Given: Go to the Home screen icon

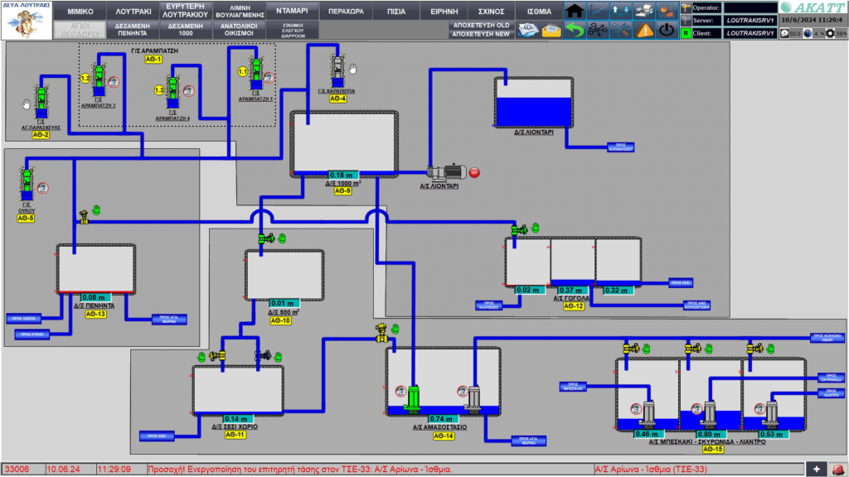Looking at the screenshot, I should coord(575,10).
